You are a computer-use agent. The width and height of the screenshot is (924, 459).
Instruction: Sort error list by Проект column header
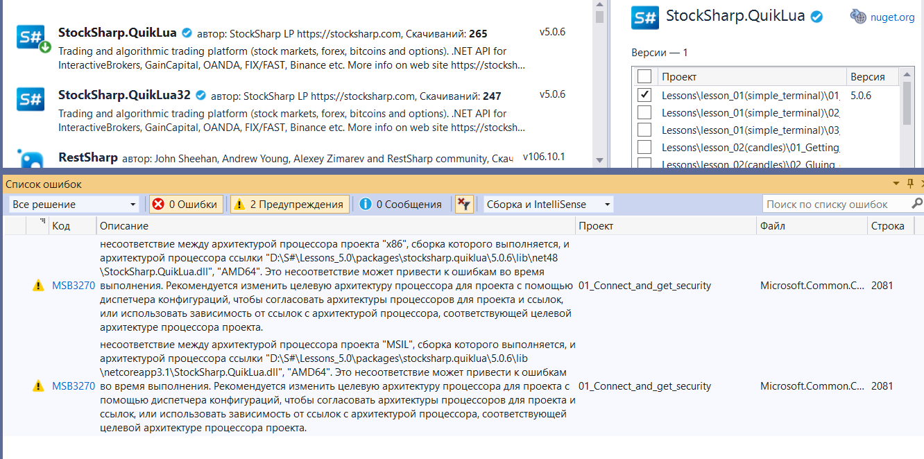pyautogui.click(x=665, y=225)
